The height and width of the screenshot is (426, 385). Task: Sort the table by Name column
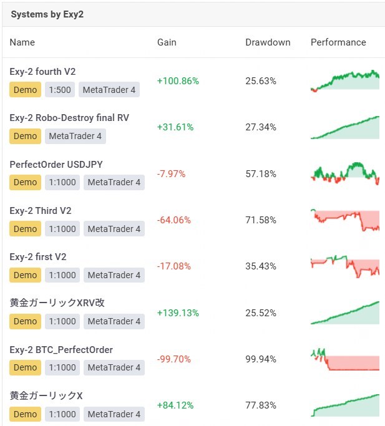(22, 42)
